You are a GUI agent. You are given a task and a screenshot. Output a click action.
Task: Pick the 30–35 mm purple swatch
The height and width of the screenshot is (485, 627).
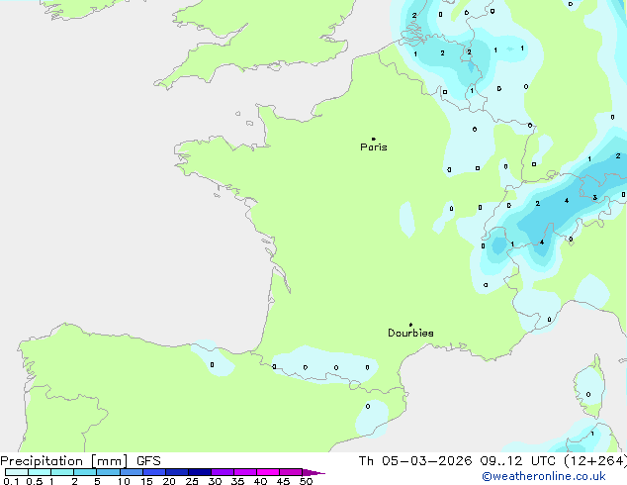click(x=223, y=472)
